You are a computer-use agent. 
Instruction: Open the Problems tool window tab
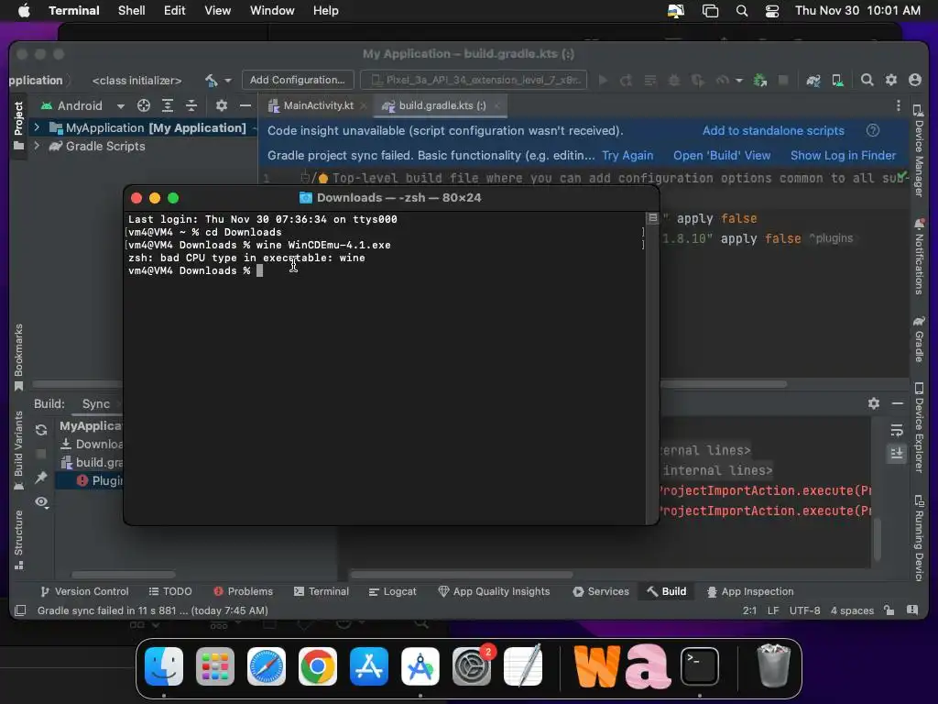pos(243,591)
